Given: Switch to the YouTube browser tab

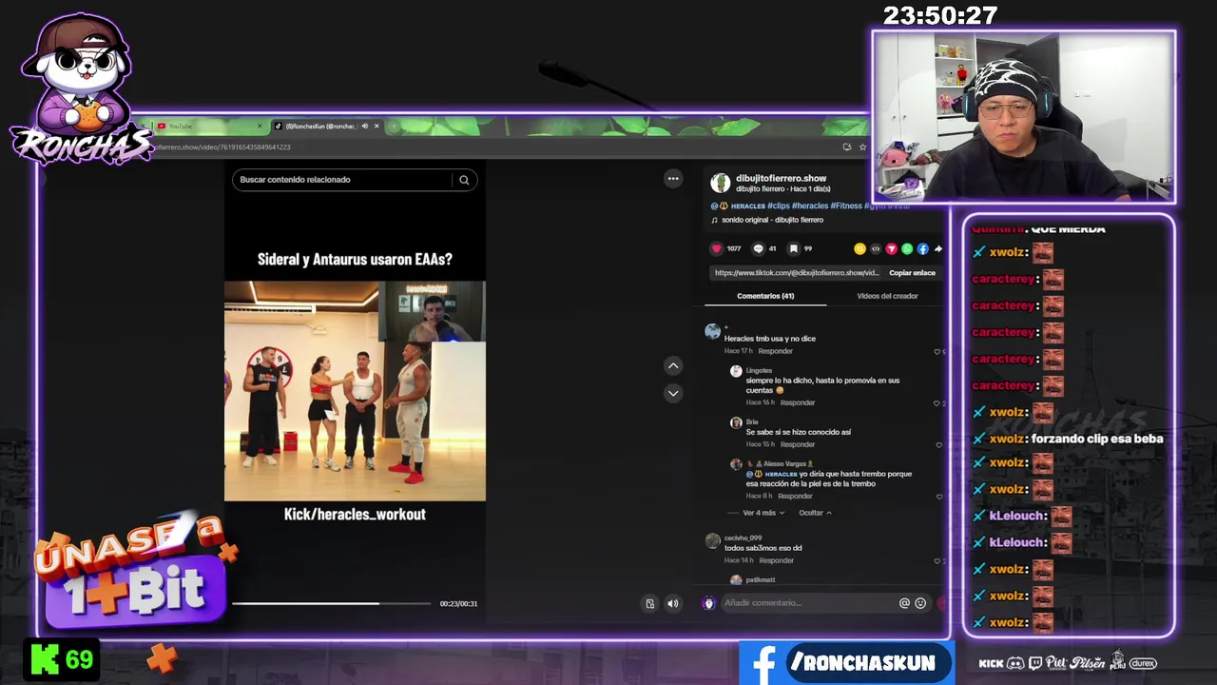Looking at the screenshot, I should click(x=209, y=126).
